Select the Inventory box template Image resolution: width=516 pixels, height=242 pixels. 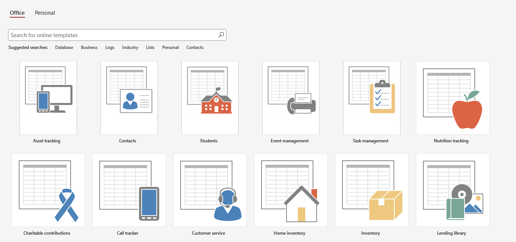(x=372, y=190)
